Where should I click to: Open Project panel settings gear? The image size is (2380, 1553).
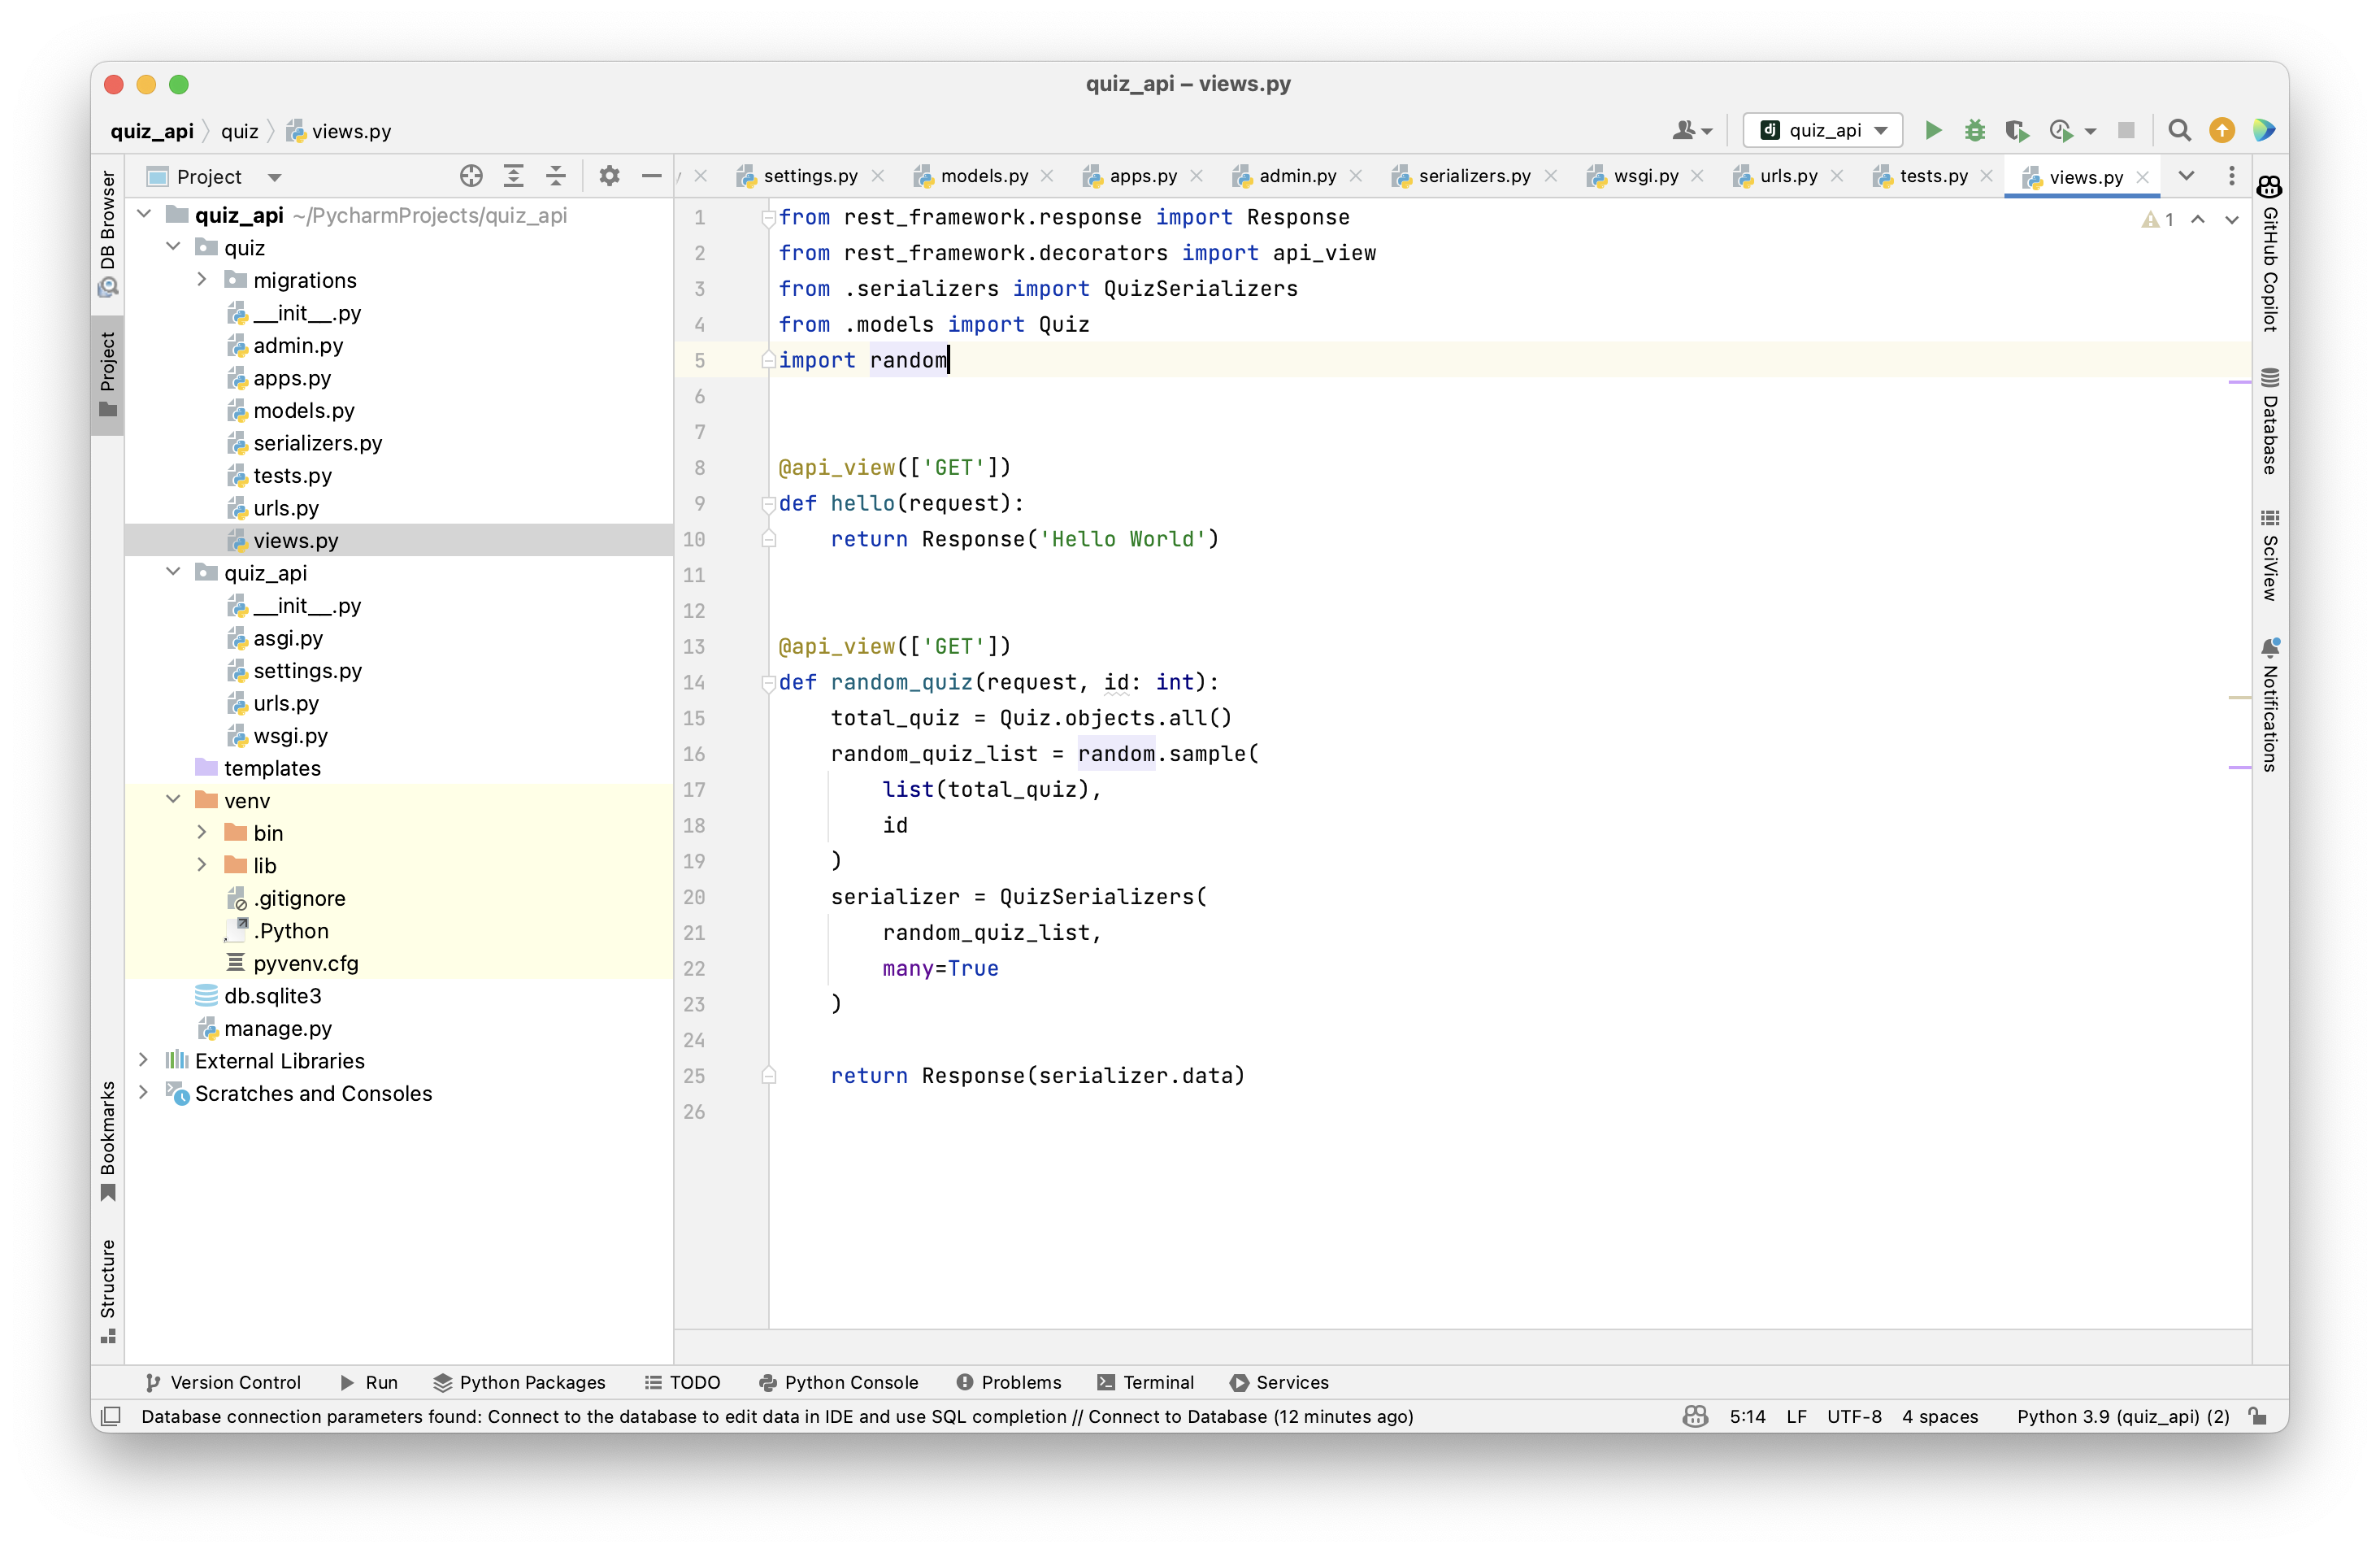(x=609, y=176)
